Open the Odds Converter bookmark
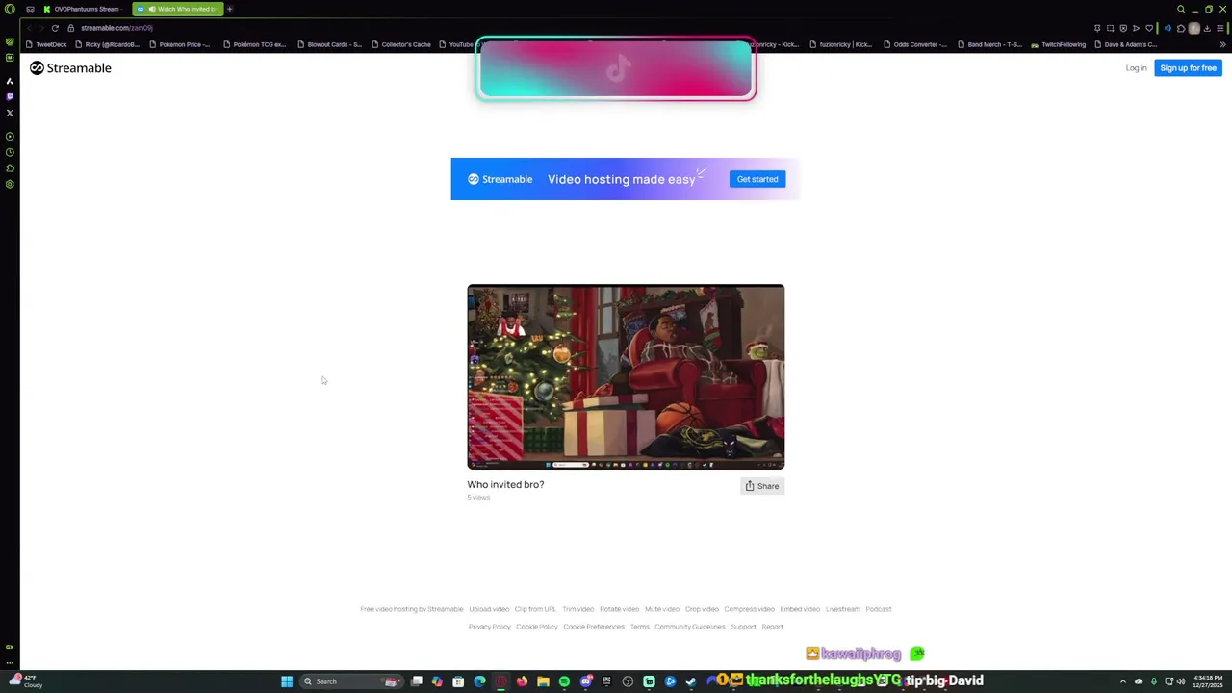This screenshot has height=693, width=1232. [915, 44]
